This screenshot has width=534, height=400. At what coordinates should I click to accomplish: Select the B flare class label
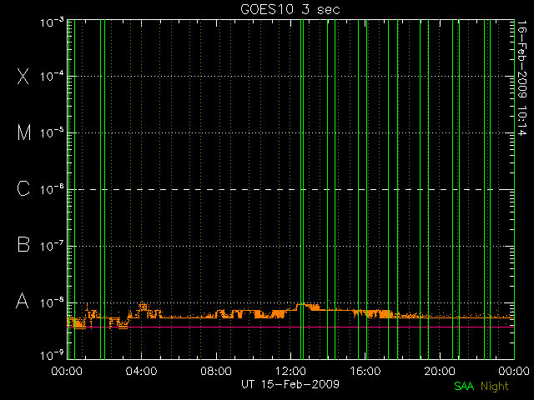click(x=23, y=244)
